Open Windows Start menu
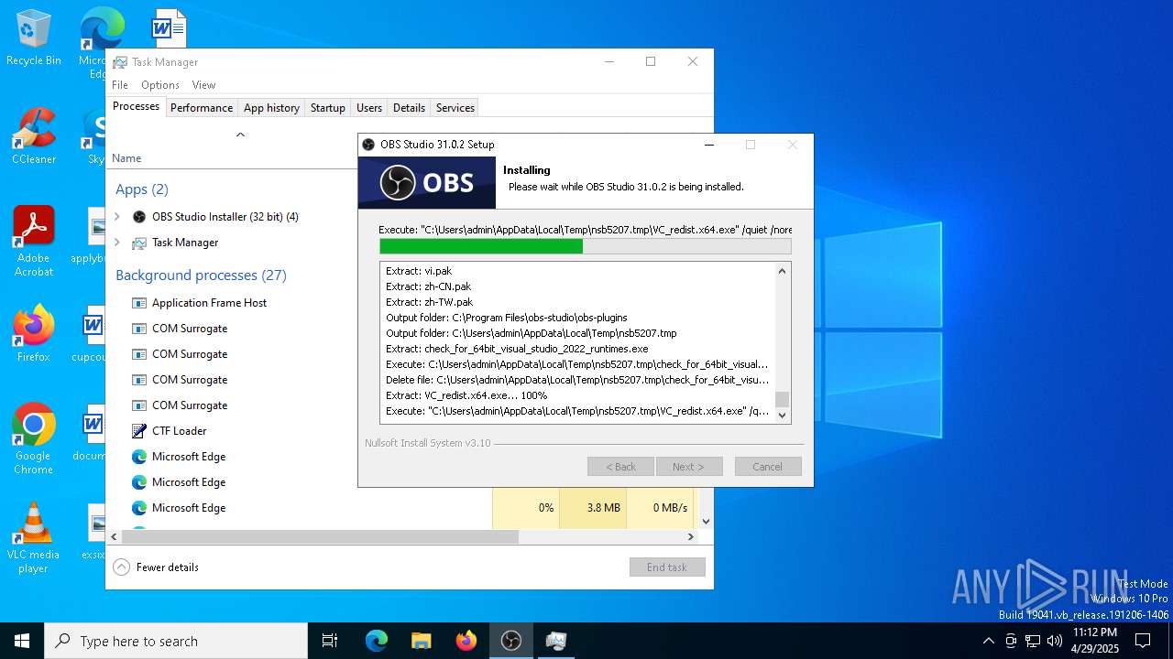 coord(22,641)
